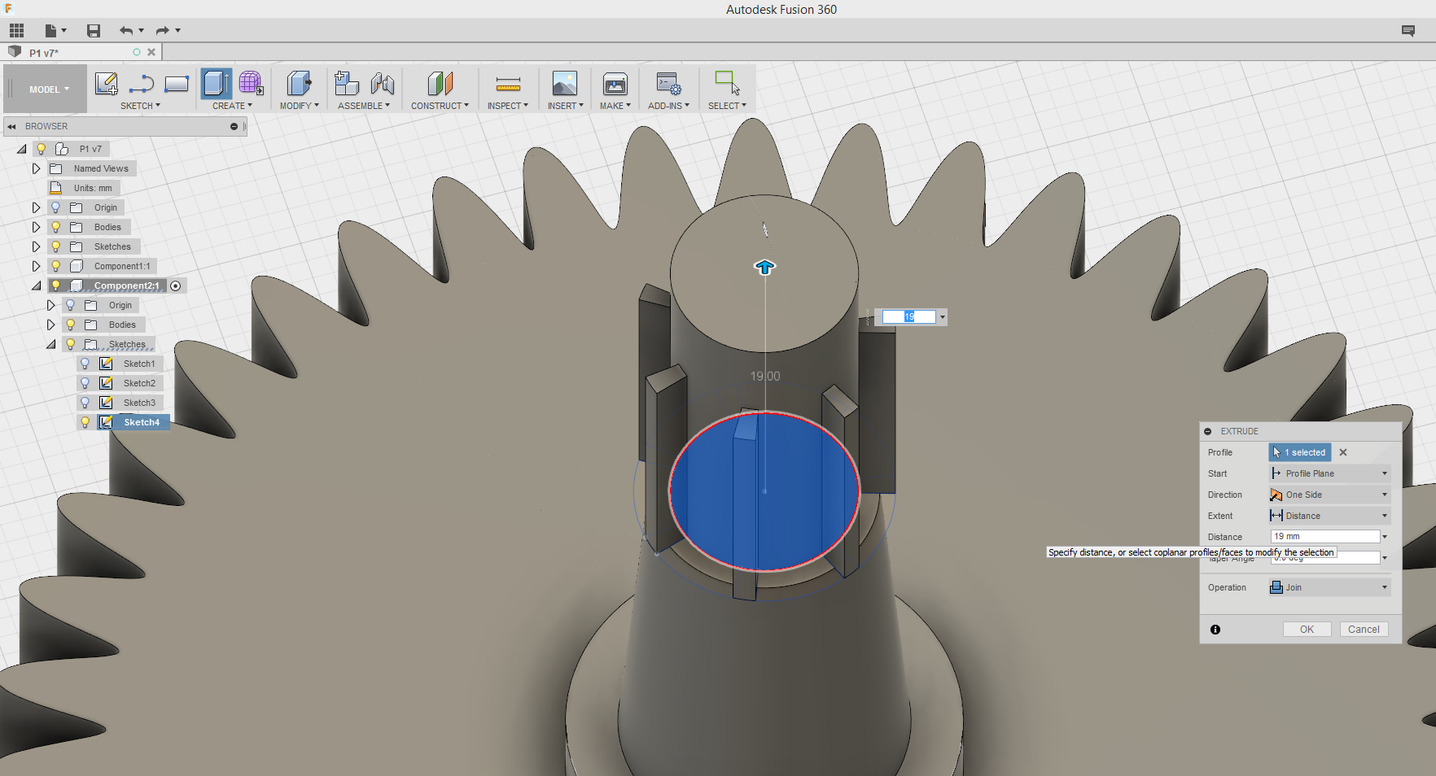
Task: Open the Add-Ins scripts tool
Action: coord(668,84)
